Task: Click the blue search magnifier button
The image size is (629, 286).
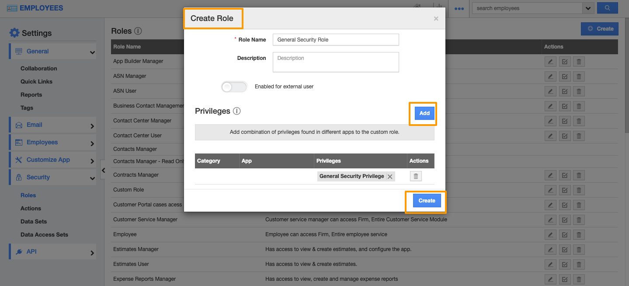Action: point(608,8)
